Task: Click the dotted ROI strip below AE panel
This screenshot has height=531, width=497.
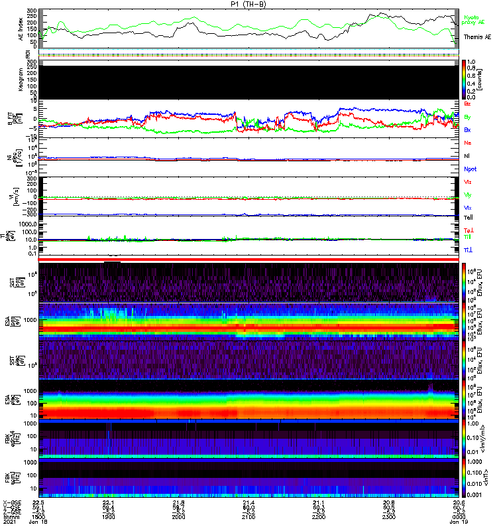Action: pos(248,53)
